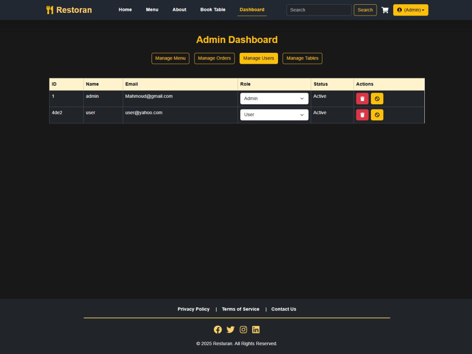Block user@yahoo.com with ban icon
Viewport: 472px width, 354px height.
(x=377, y=115)
